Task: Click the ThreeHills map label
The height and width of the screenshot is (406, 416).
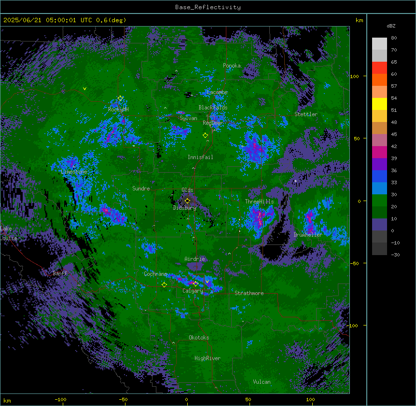Action: [259, 202]
